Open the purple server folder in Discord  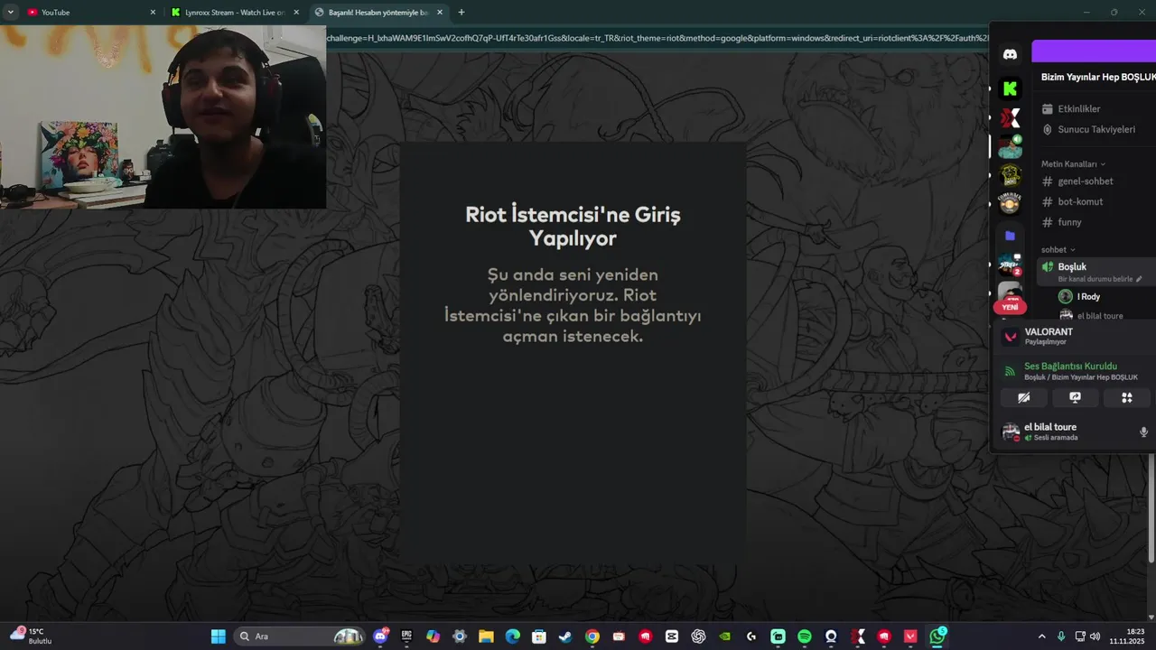pos(1010,236)
